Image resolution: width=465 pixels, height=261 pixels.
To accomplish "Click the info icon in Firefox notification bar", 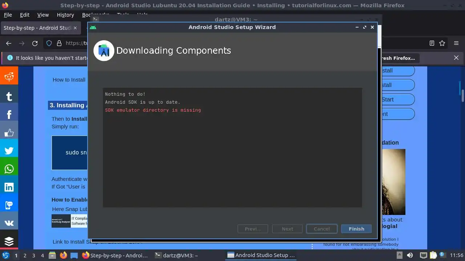I will [x=10, y=58].
